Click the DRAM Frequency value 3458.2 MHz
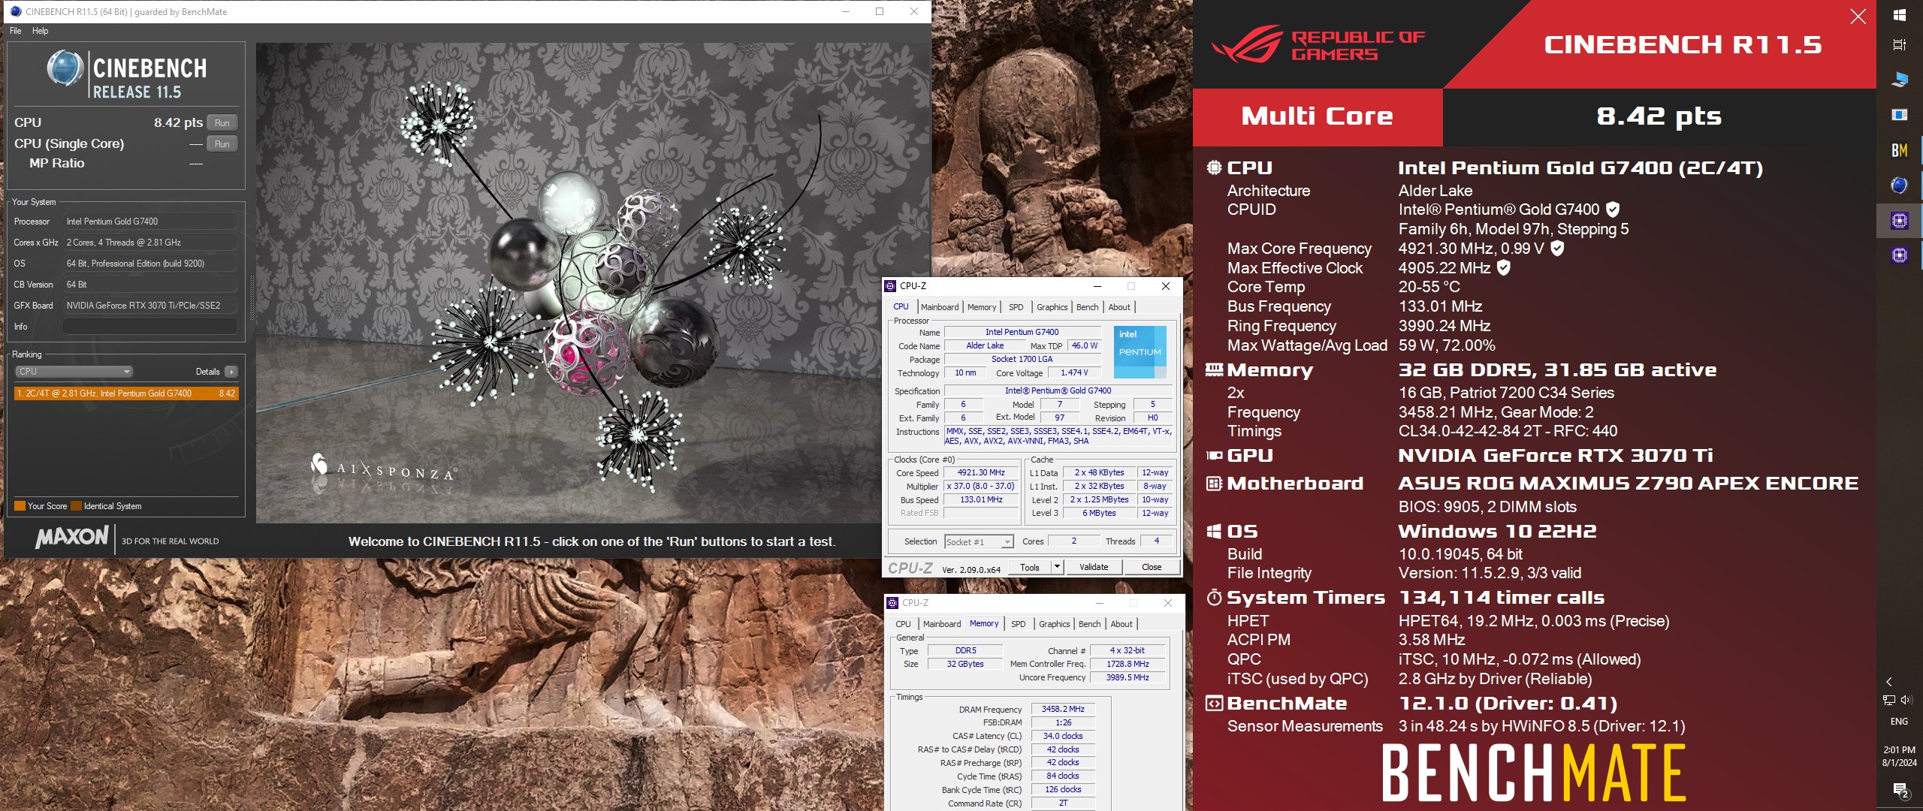1923x811 pixels. point(1063,709)
